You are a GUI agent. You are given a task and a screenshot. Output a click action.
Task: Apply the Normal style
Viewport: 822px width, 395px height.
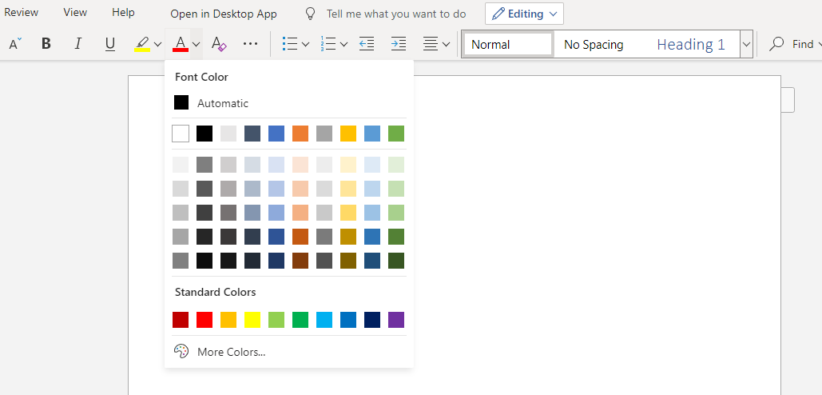tap(508, 45)
